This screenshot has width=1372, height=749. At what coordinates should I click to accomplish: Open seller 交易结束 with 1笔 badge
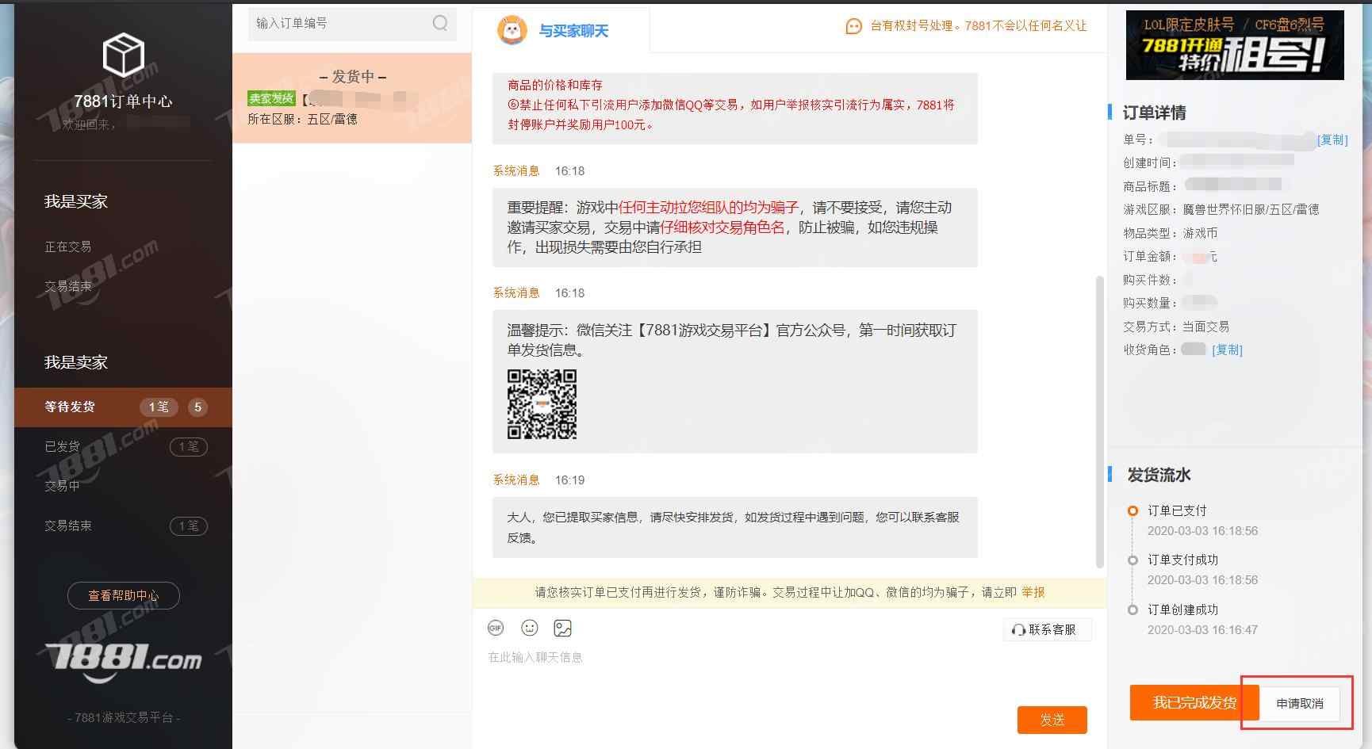coord(123,525)
